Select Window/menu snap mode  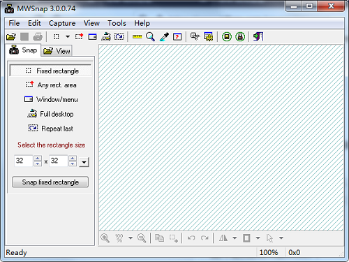[x=51, y=99]
